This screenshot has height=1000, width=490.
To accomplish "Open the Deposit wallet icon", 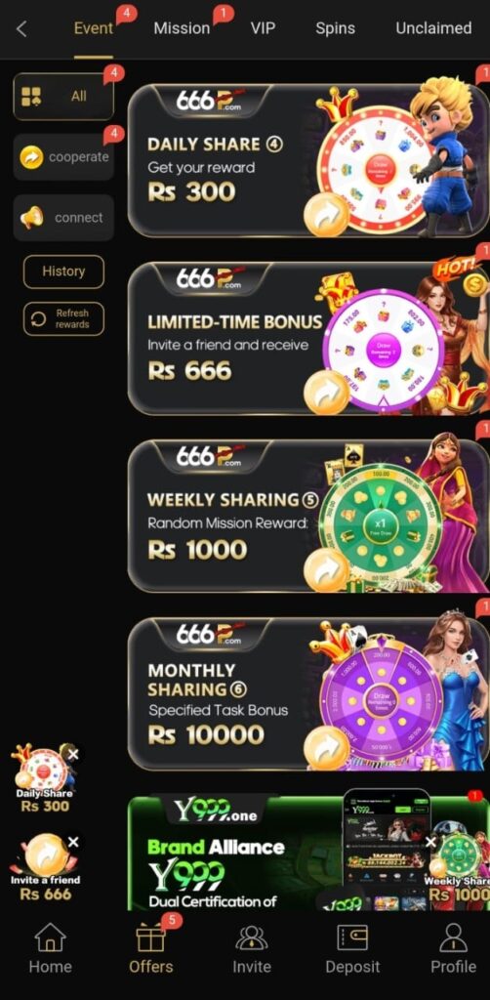I will [x=351, y=938].
